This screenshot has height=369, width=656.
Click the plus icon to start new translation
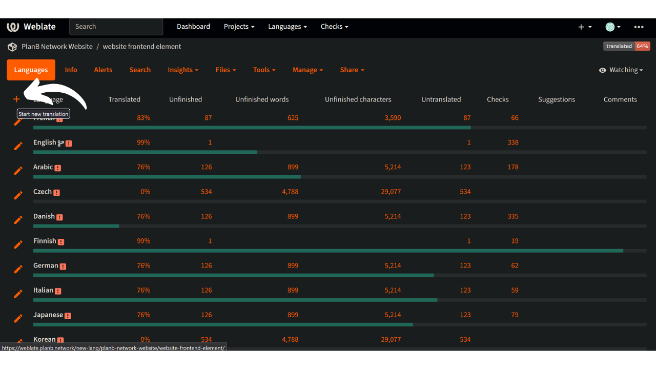(x=16, y=99)
